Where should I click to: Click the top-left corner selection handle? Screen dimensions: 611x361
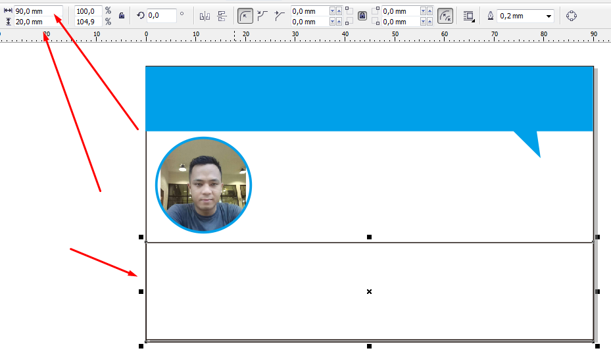[141, 237]
